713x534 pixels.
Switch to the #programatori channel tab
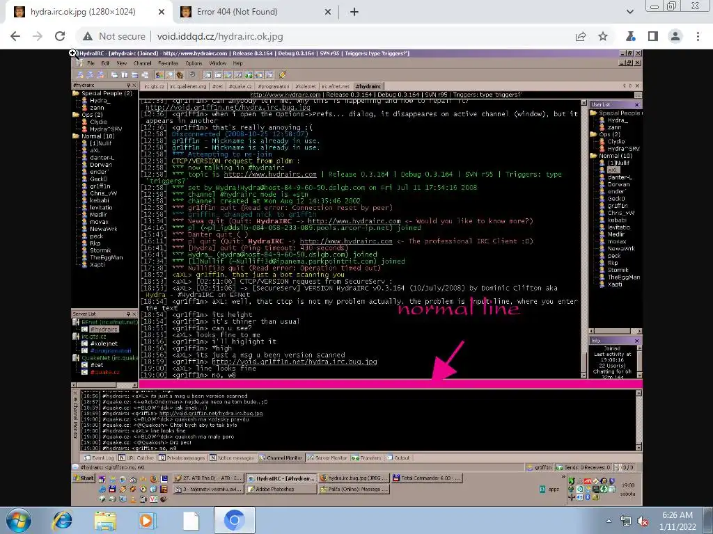pyautogui.click(x=273, y=86)
